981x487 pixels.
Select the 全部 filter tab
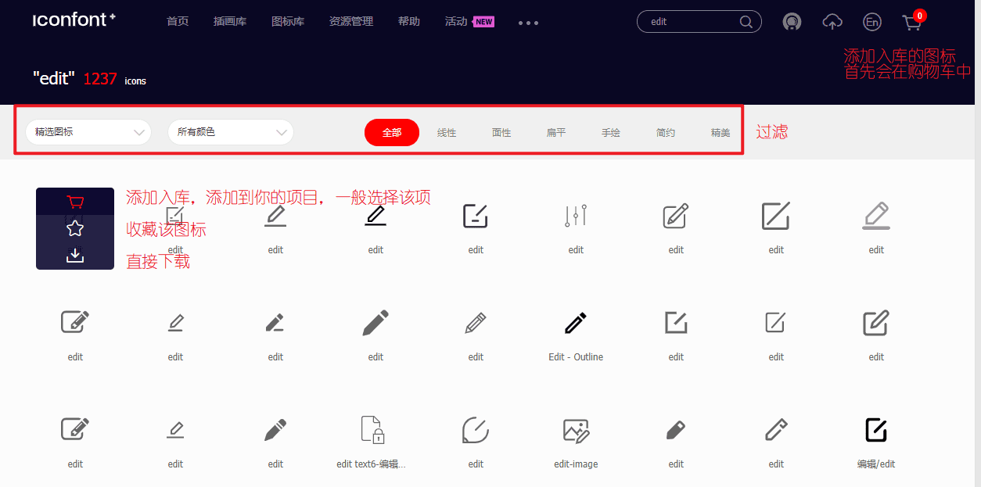(392, 132)
